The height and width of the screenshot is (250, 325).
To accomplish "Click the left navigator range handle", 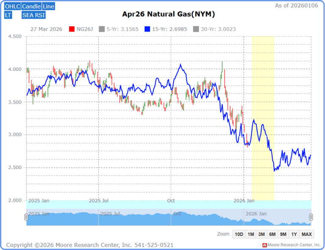I will pos(26,217).
